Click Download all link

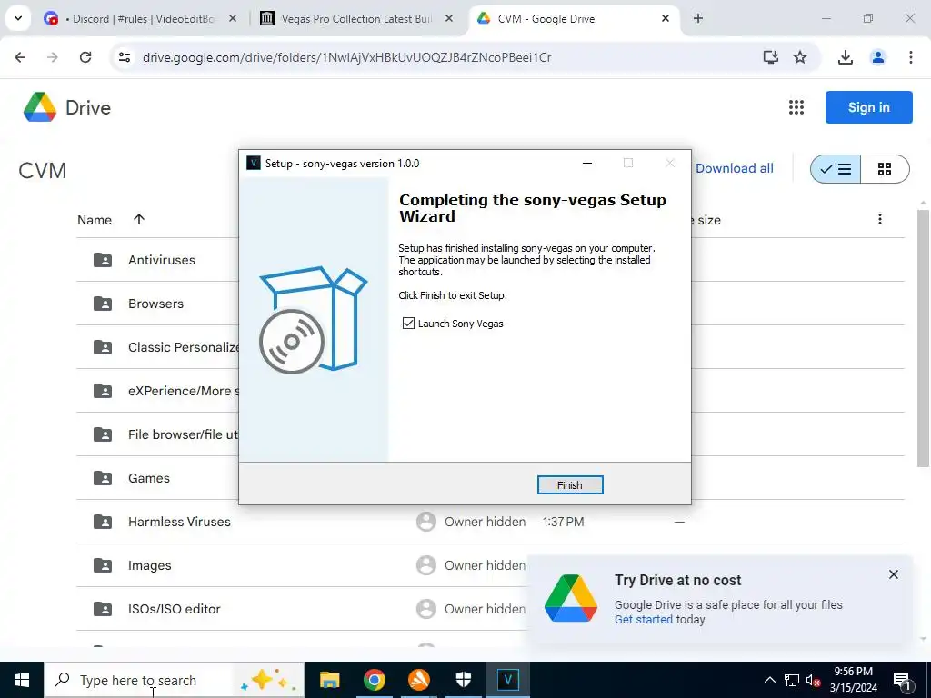735,168
